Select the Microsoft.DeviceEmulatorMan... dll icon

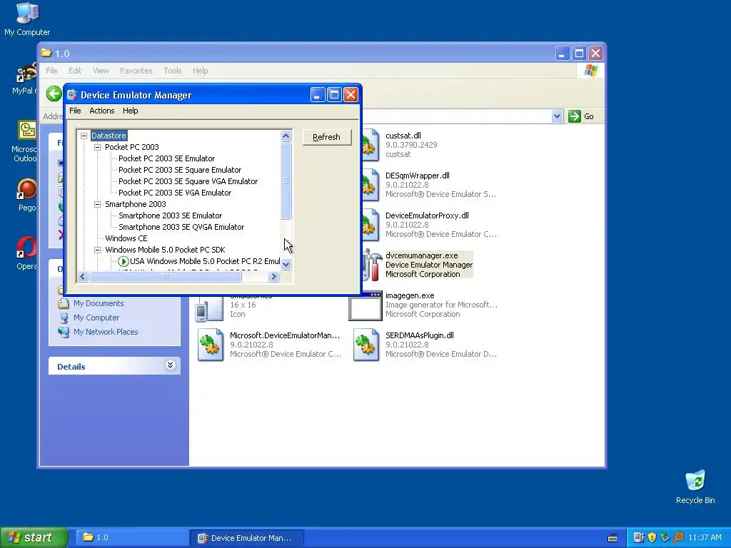pos(211,345)
